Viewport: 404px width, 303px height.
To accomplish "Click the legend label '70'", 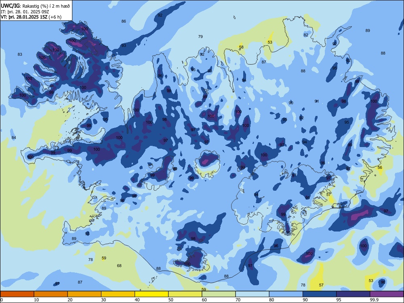I will pyautogui.click(x=238, y=300).
